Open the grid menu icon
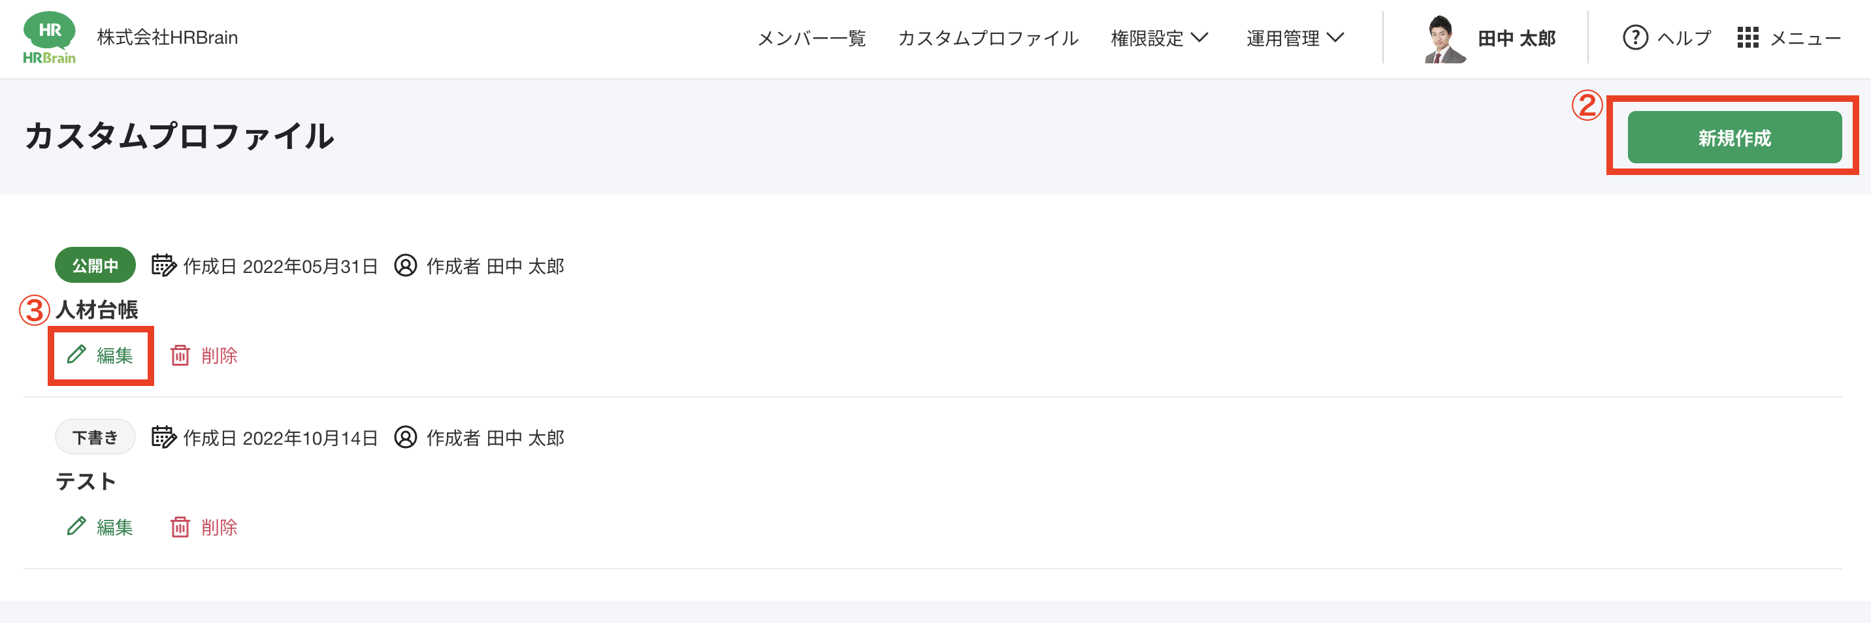1871x623 pixels. 1748,38
